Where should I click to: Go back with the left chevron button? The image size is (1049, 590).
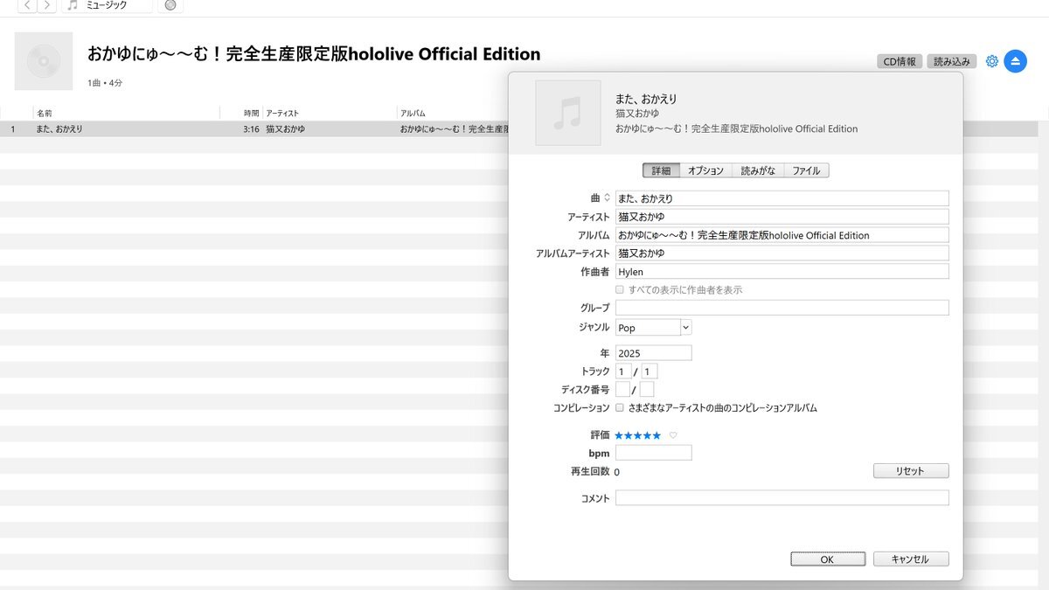(x=28, y=5)
